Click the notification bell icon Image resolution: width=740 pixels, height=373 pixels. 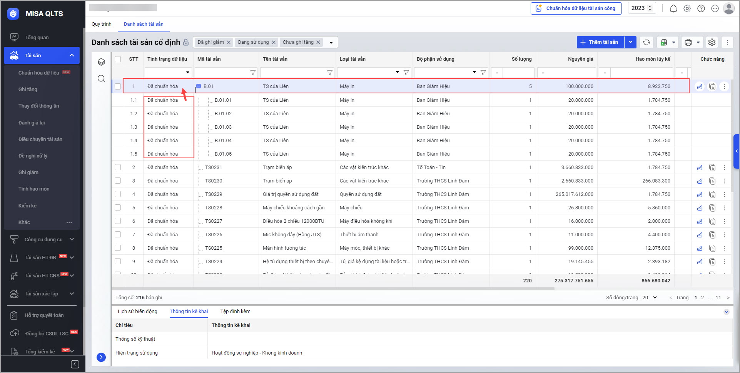[x=673, y=8]
